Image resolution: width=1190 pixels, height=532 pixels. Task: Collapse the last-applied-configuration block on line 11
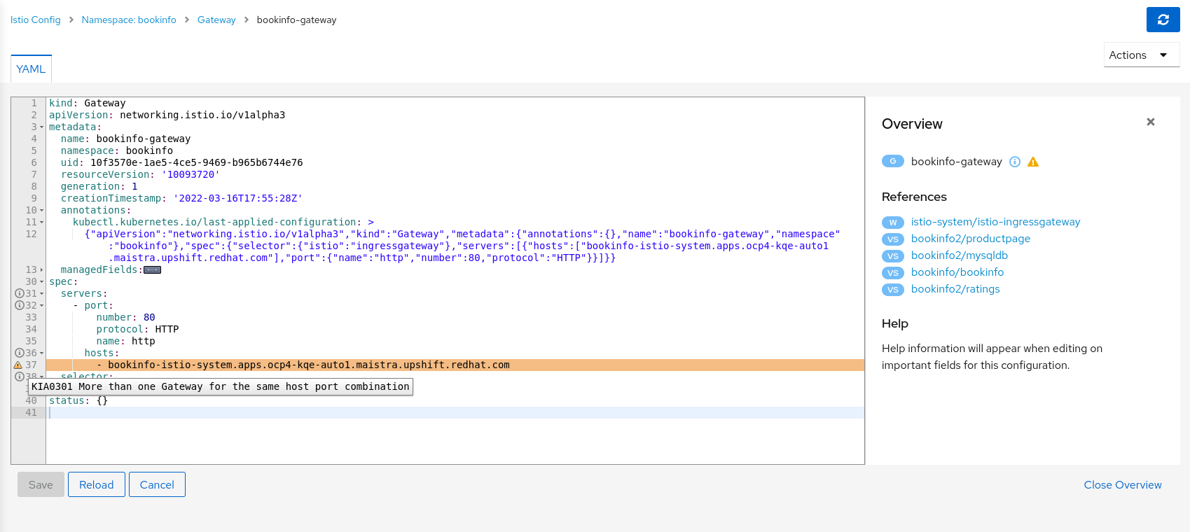tap(41, 223)
